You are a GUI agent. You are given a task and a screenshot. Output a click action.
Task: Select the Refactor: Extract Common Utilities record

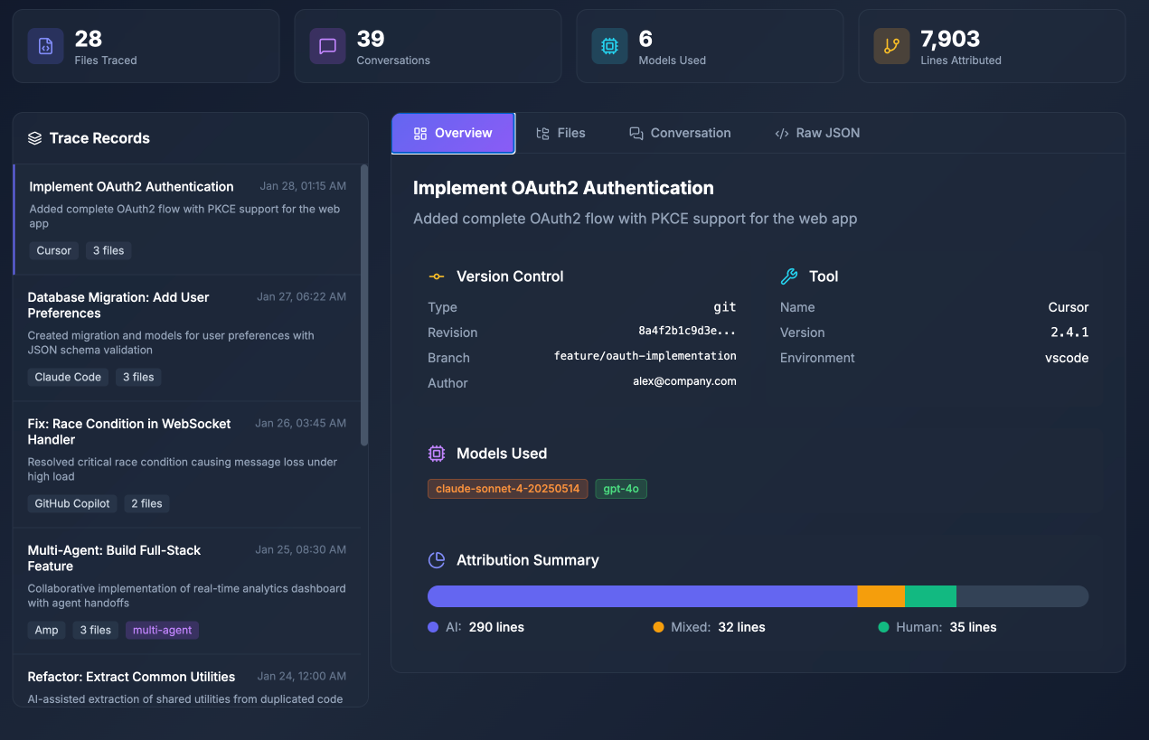(186, 680)
